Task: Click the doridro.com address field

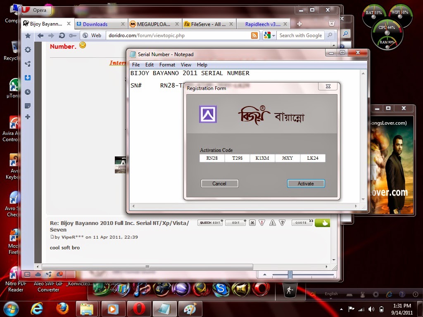Action: [x=178, y=35]
